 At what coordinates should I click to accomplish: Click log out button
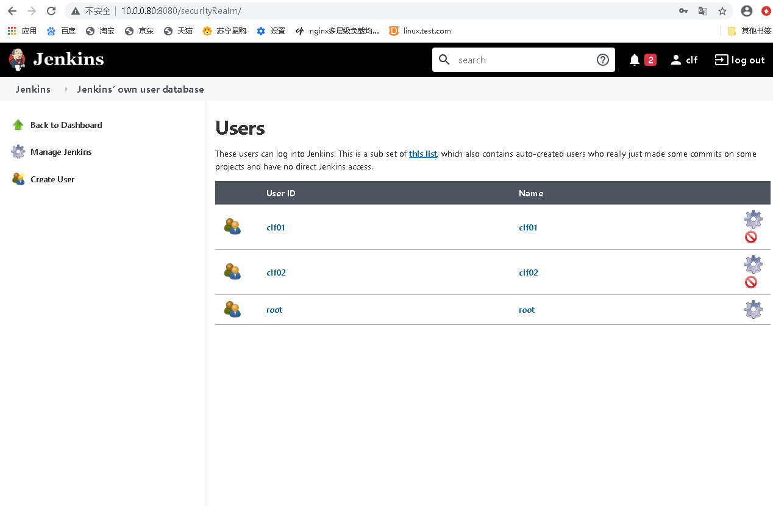739,60
